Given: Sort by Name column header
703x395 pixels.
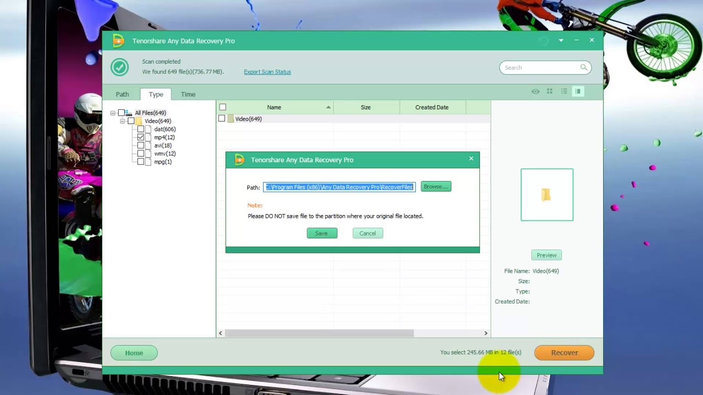Looking at the screenshot, I should (274, 107).
